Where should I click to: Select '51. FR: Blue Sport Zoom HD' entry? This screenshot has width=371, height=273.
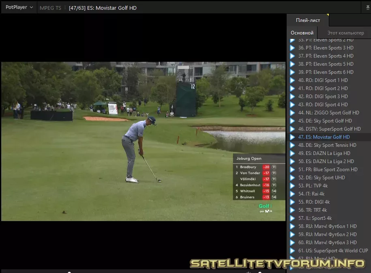[328, 170]
